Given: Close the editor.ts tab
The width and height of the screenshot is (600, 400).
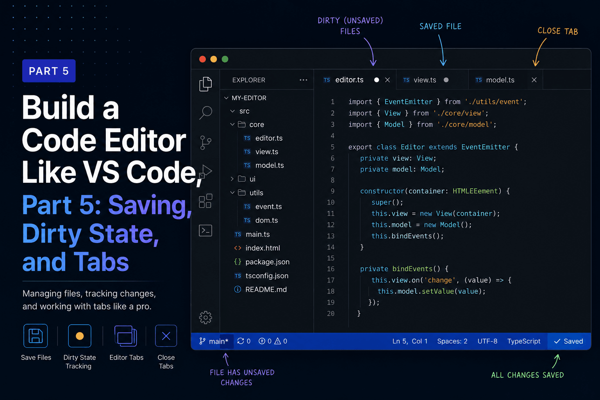Looking at the screenshot, I should click(387, 80).
